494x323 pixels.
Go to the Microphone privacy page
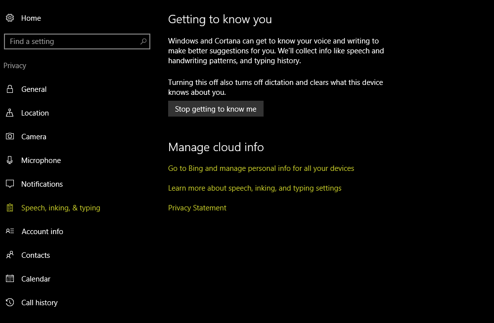pos(41,160)
